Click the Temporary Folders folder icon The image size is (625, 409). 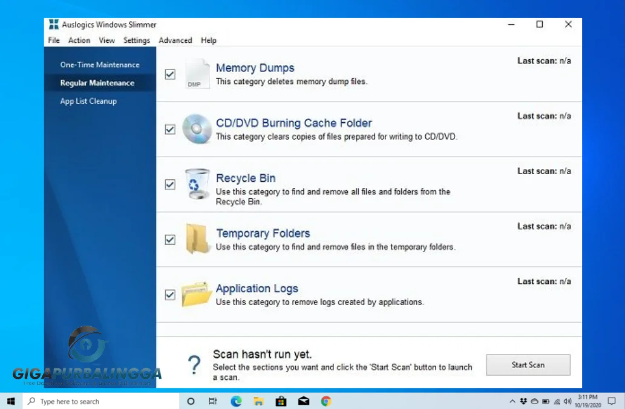point(195,238)
